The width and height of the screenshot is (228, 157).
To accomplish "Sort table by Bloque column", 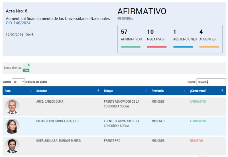I will (x=126, y=91).
